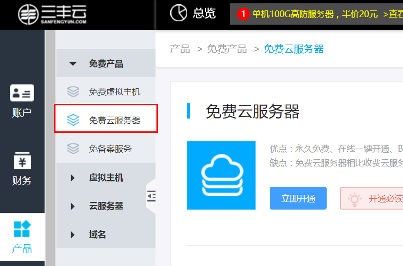Click the 免费云服务器 page heading
Viewport: 403px width, 266px height.
252,111
